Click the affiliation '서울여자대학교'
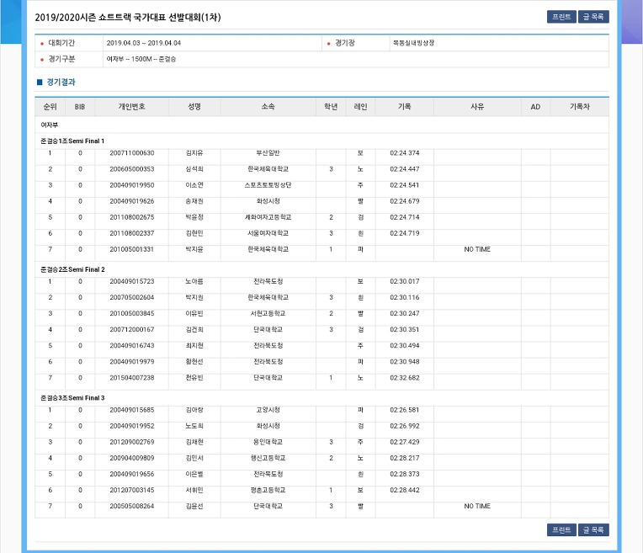The image size is (643, 553). (268, 233)
